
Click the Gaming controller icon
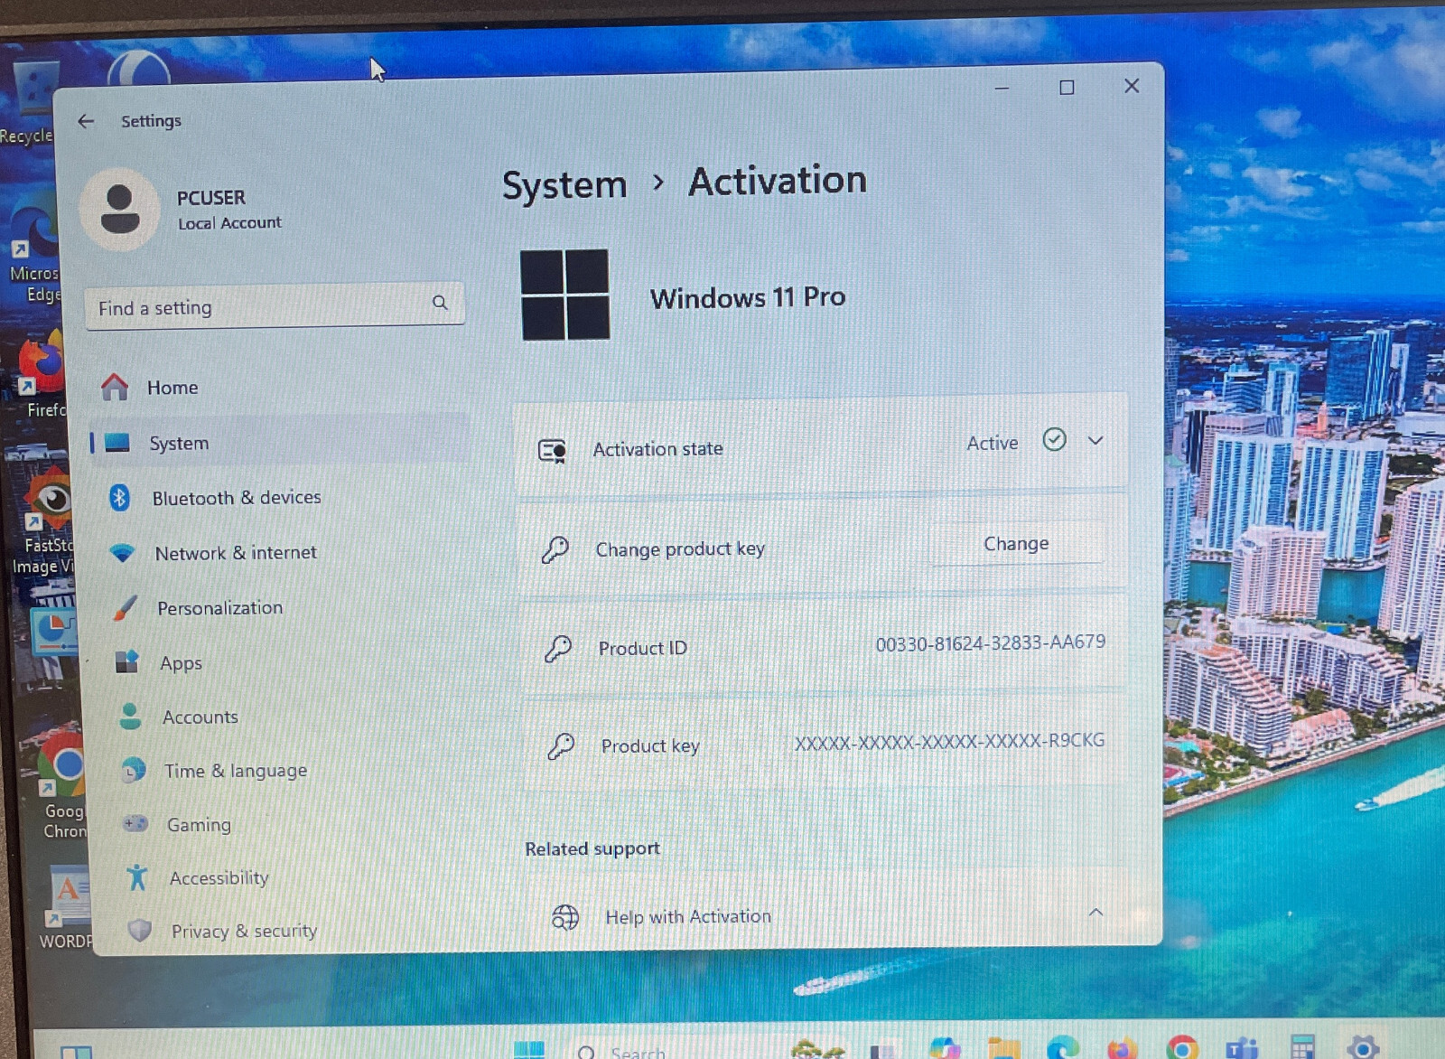pyautogui.click(x=135, y=823)
